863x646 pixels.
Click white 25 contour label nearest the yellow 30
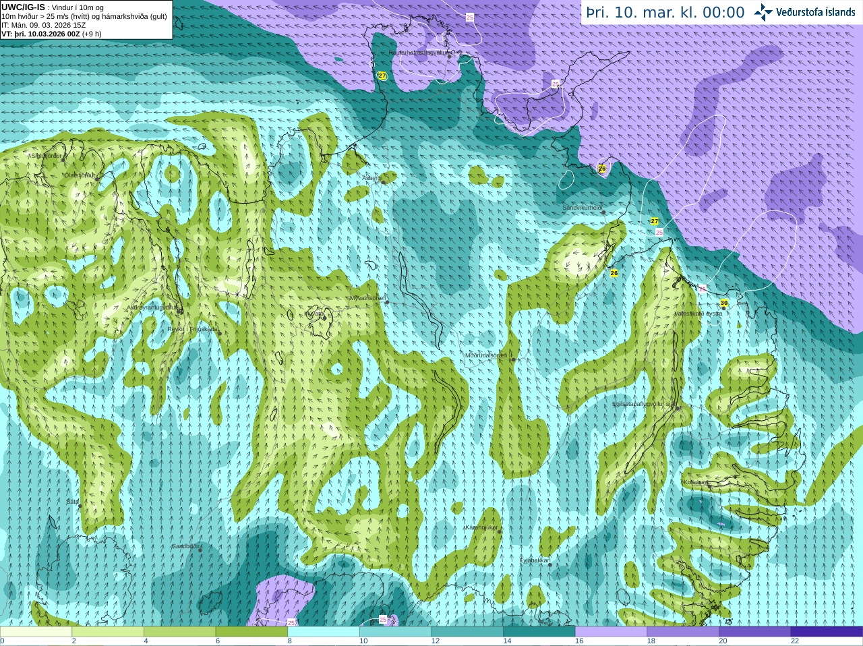coord(703,289)
